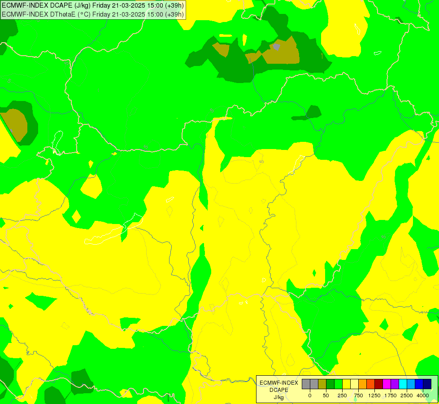Click the purple legend swatch
This screenshot has width=439, height=404.
tap(395, 384)
